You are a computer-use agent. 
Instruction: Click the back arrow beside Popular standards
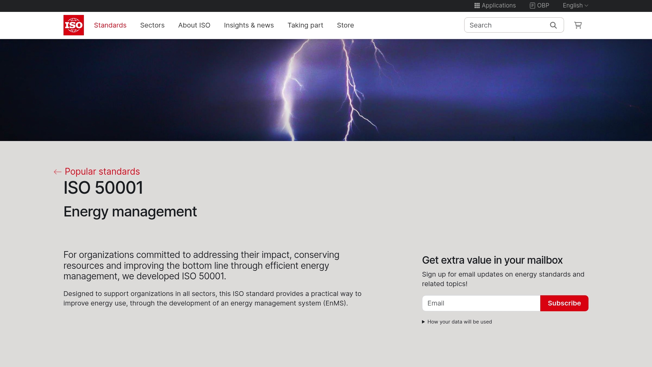[x=57, y=172]
